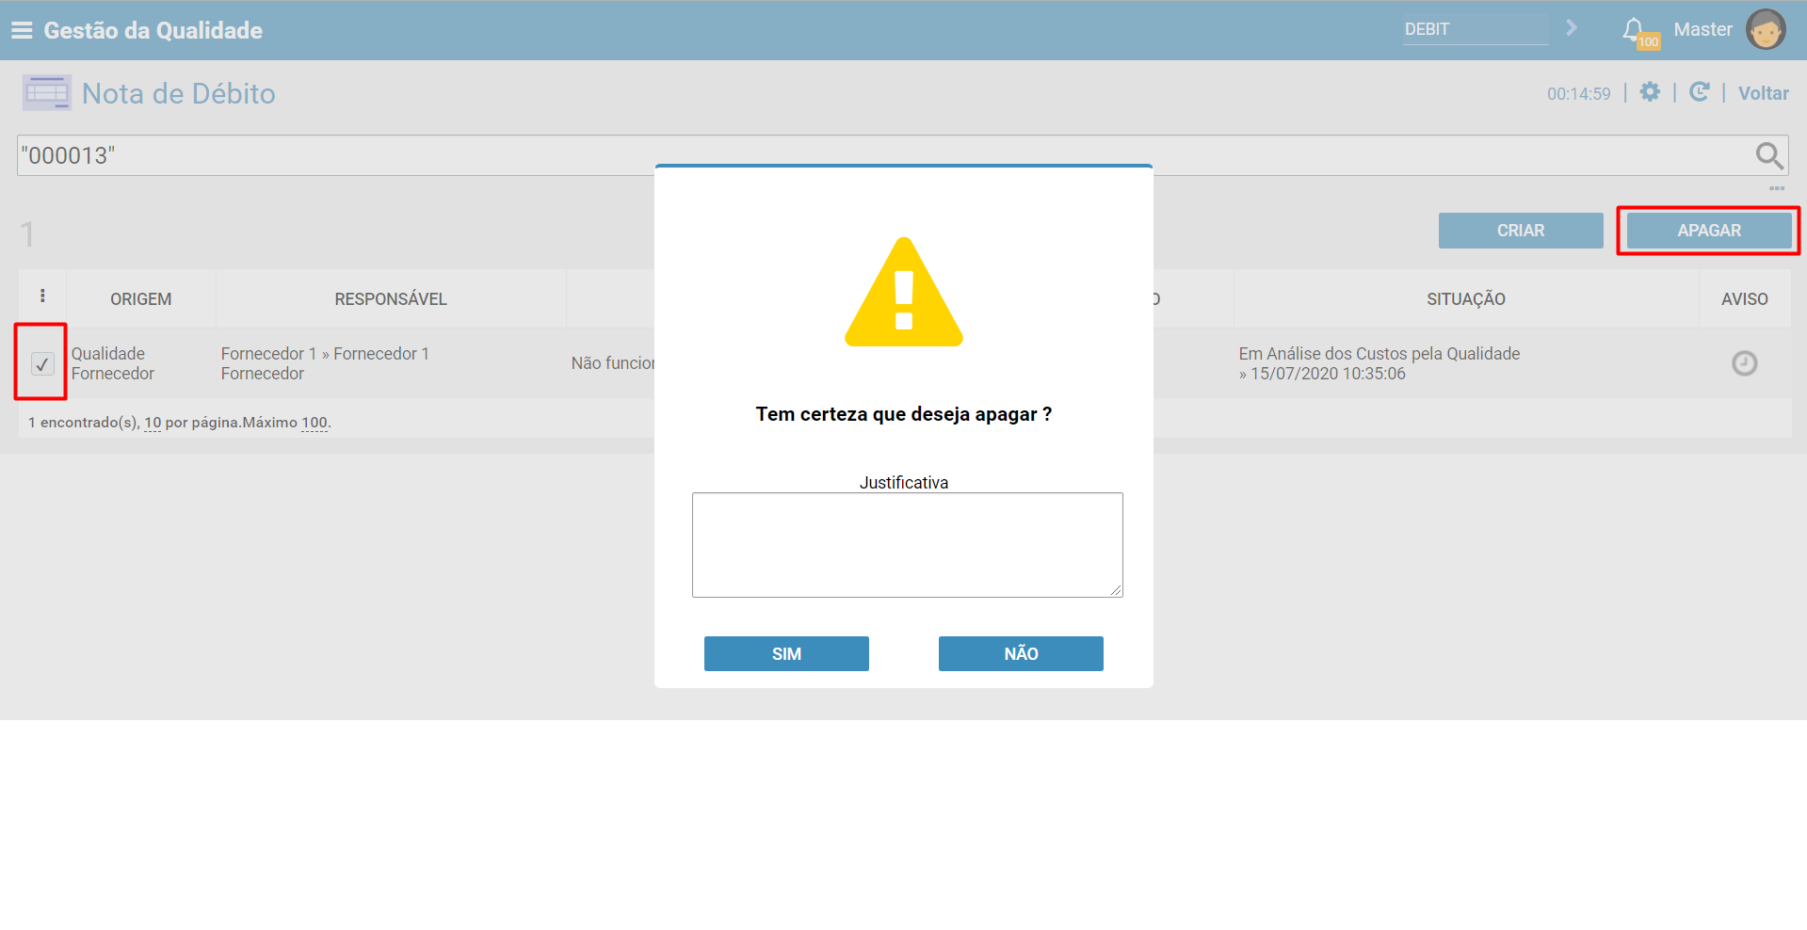
Task: Sort by the SITUAÇÃO column header
Action: tap(1466, 299)
